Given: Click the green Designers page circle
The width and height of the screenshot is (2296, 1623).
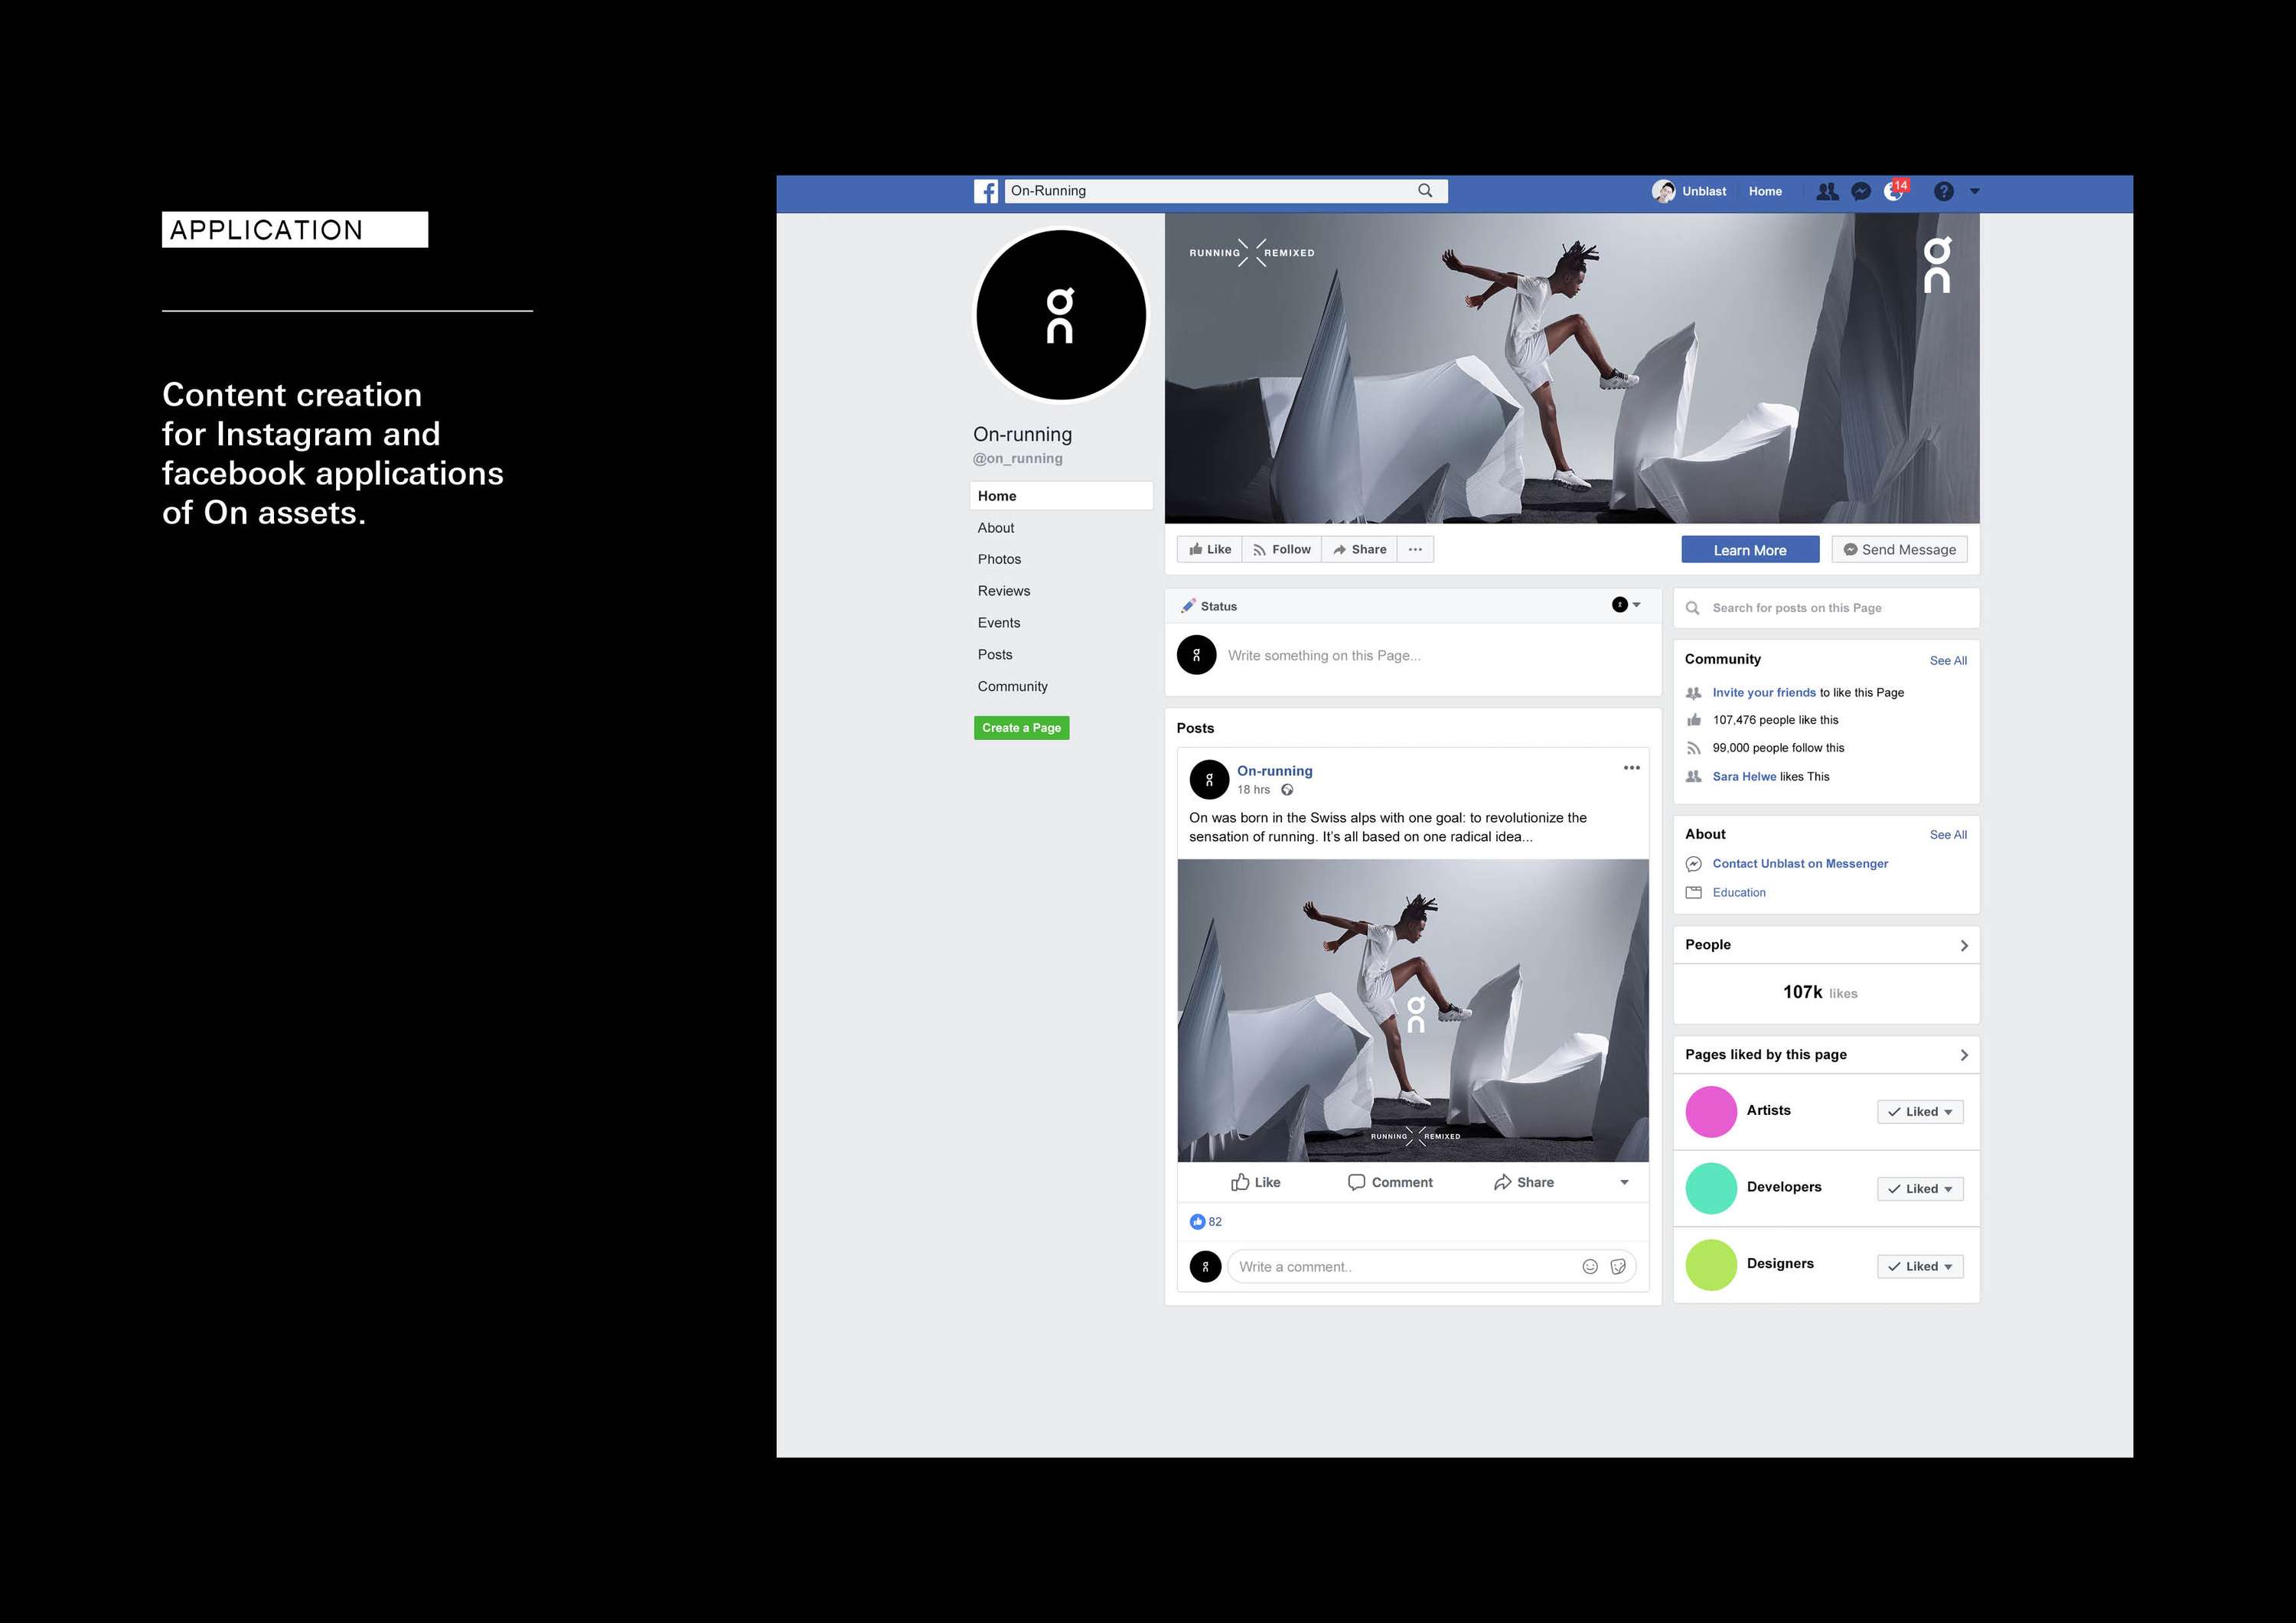Looking at the screenshot, I should 1711,1265.
